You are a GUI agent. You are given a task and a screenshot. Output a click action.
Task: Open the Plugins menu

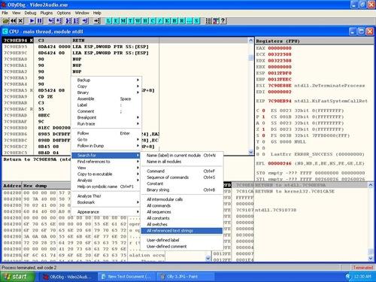pyautogui.click(x=47, y=13)
